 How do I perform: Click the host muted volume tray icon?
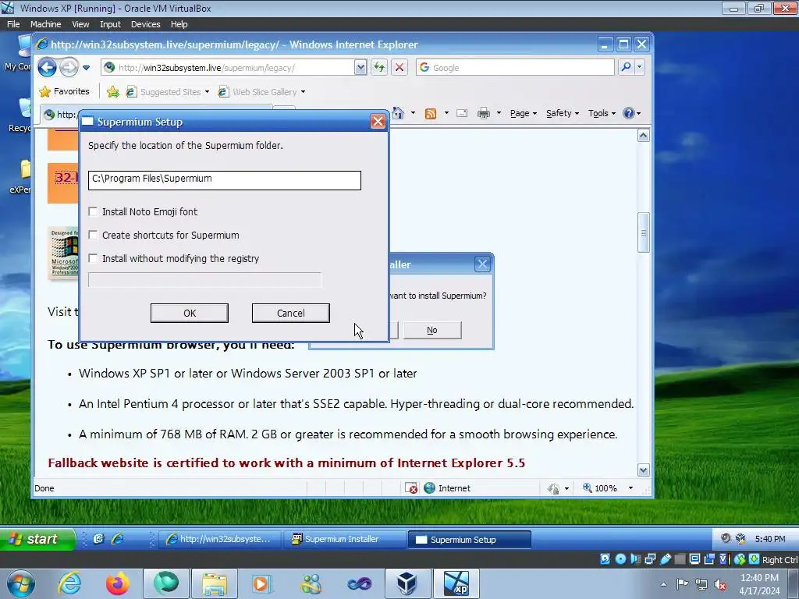tap(720, 584)
